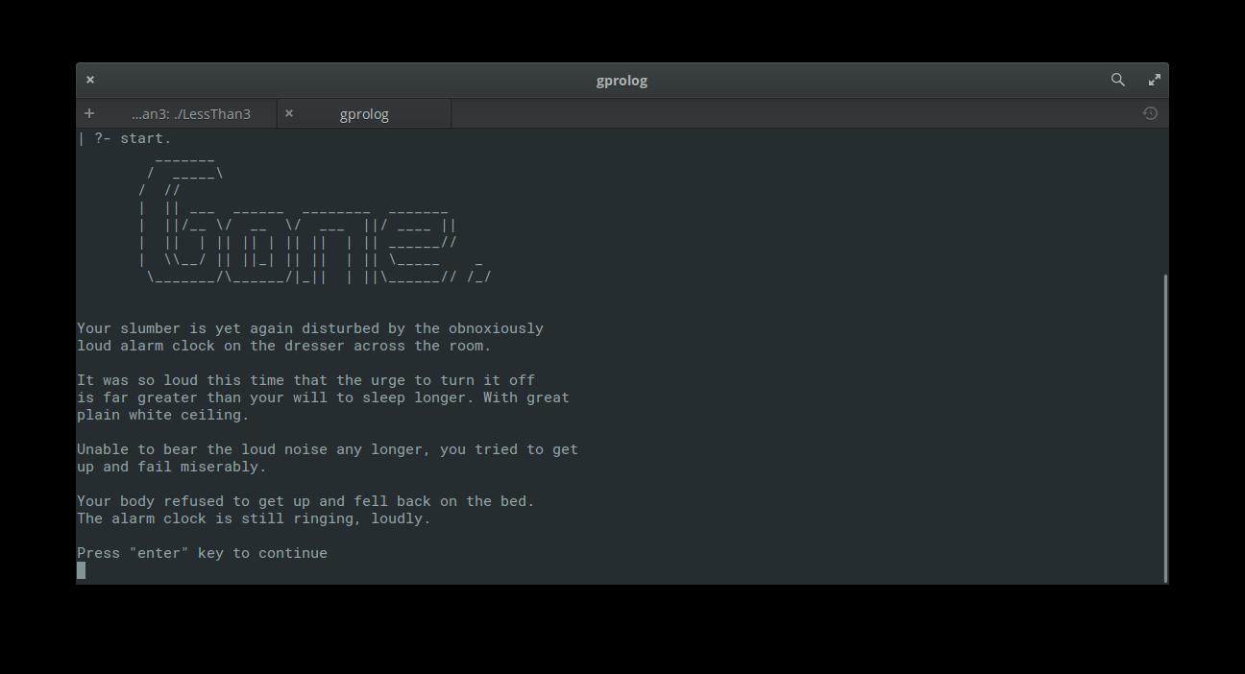Close the gprolog tab with its x

point(288,113)
